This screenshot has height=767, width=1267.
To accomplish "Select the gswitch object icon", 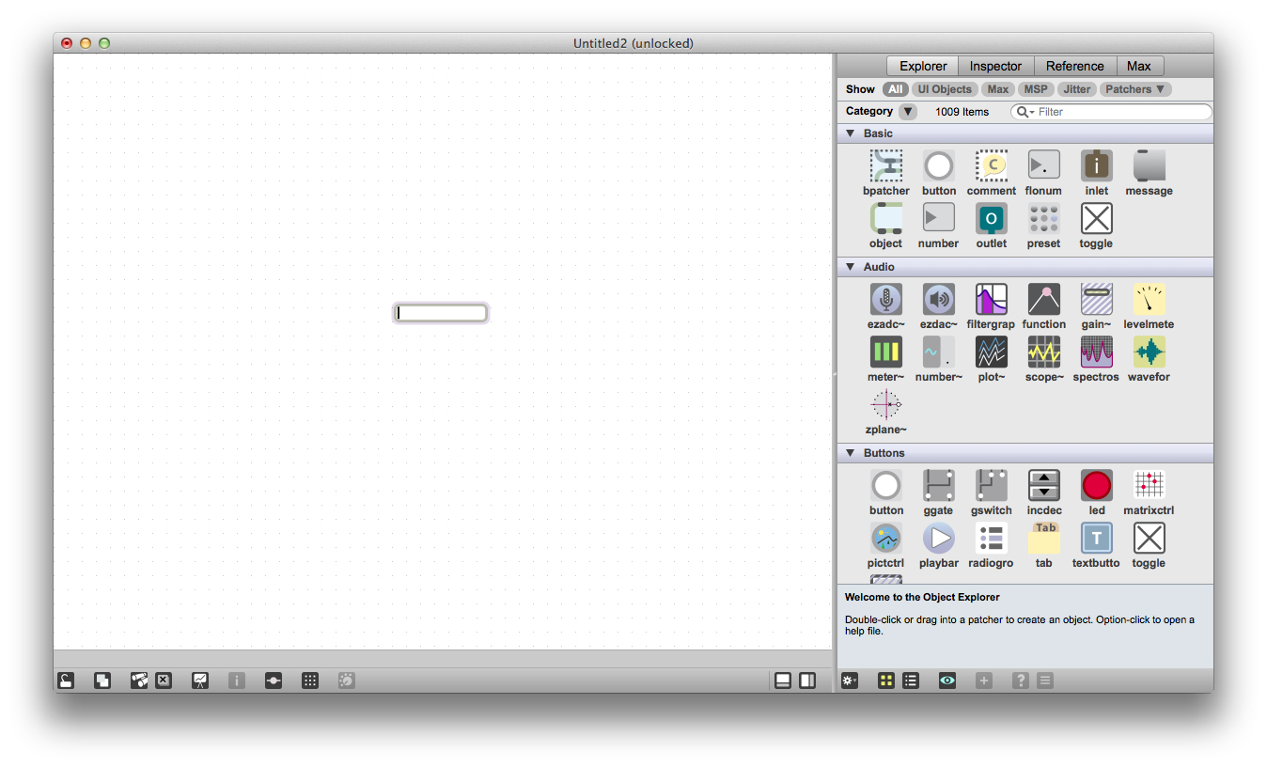I will pyautogui.click(x=991, y=486).
